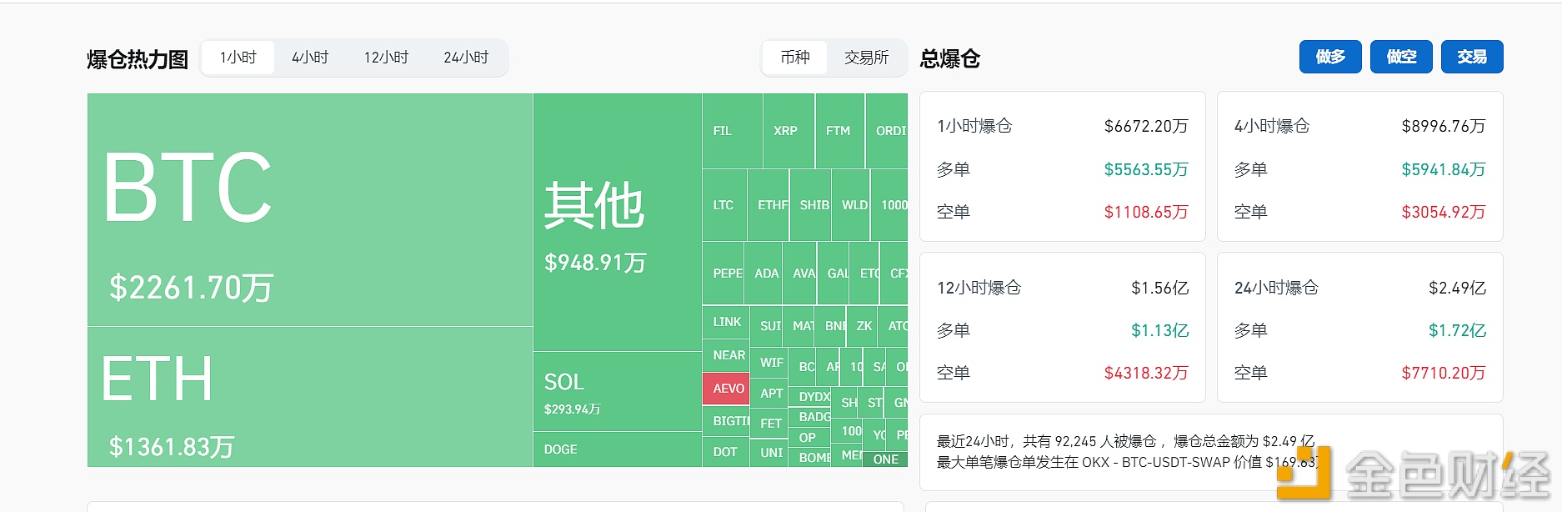Open the 24小时爆仓 summary card
This screenshot has height=512, width=1562.
(1359, 328)
